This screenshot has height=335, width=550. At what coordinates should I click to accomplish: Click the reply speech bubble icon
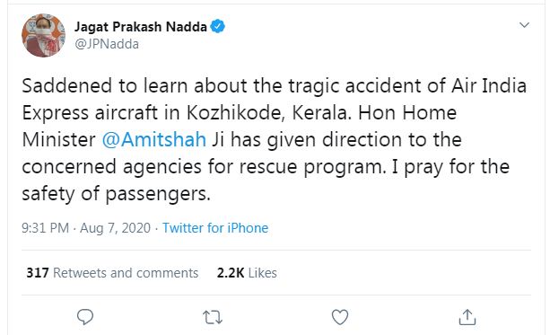[85, 317]
